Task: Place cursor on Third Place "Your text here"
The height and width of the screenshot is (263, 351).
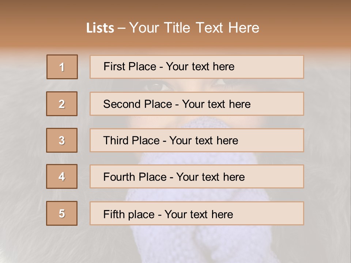Action: pyautogui.click(x=204, y=141)
